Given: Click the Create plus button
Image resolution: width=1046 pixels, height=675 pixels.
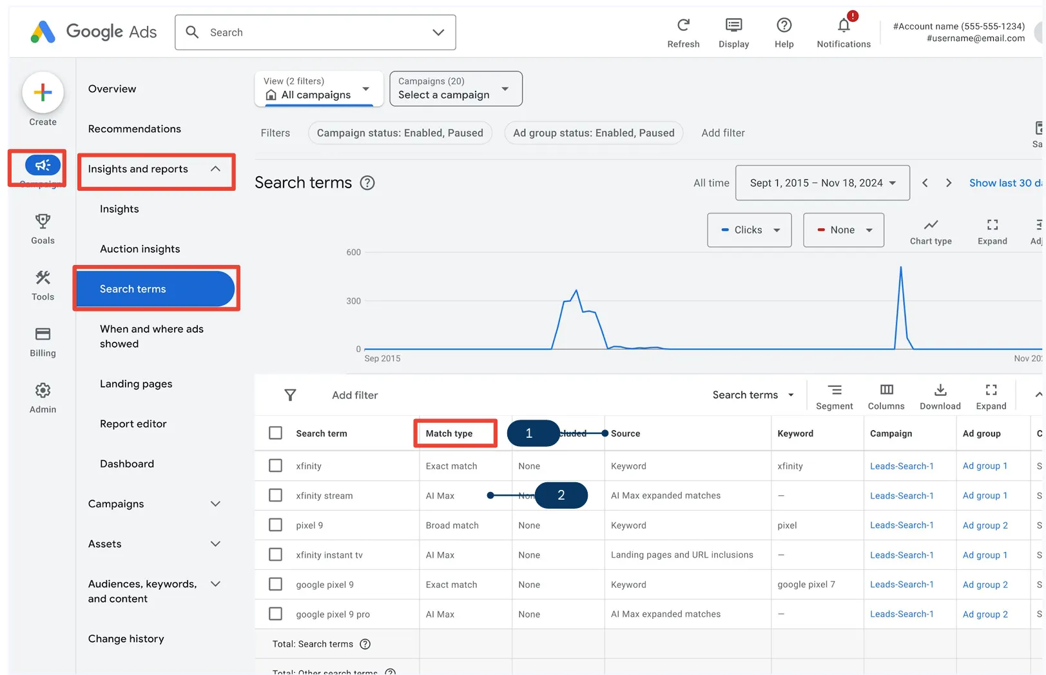Looking at the screenshot, I should [x=43, y=92].
